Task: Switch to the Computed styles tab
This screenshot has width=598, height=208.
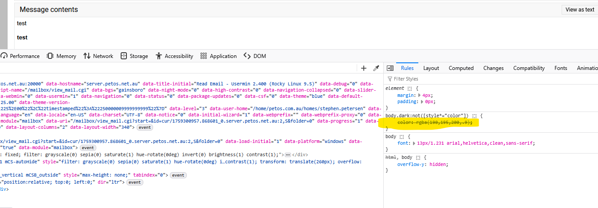Action: (461, 68)
